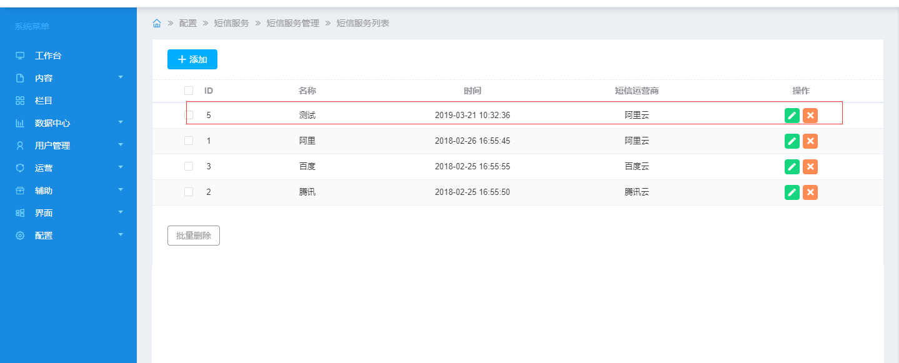Viewport: 899px width, 363px height.
Task: Click timestamp 2018-02-25 16:55:50
Action: (472, 192)
